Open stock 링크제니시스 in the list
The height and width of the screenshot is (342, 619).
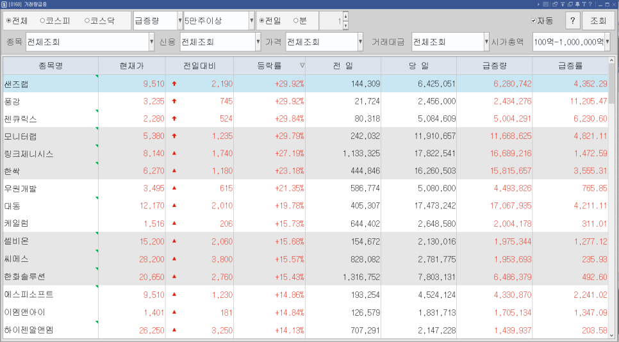[x=28, y=154]
